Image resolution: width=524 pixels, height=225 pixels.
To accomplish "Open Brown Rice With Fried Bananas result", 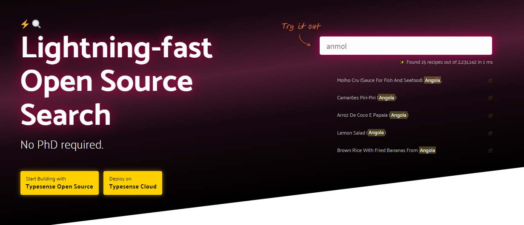I will pyautogui.click(x=387, y=150).
